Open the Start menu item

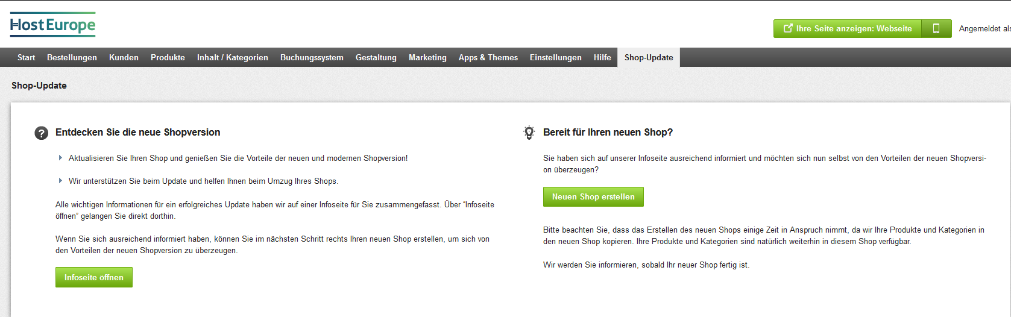pos(26,57)
